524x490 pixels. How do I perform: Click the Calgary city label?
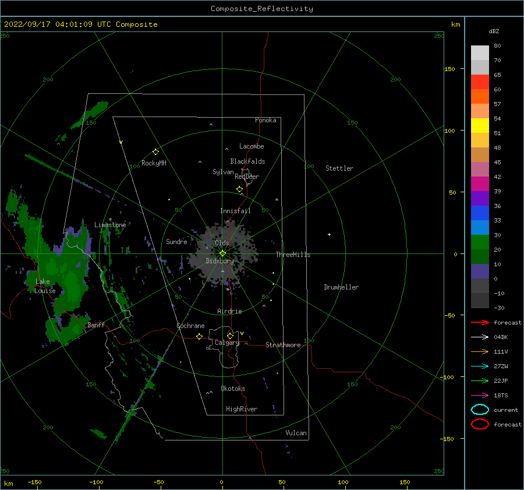[227, 343]
